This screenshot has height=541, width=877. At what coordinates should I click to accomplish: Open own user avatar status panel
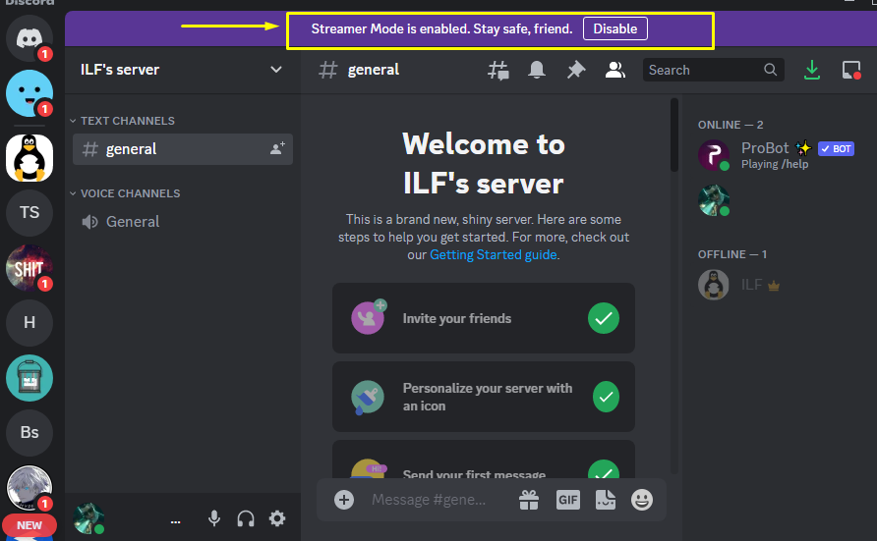click(88, 518)
